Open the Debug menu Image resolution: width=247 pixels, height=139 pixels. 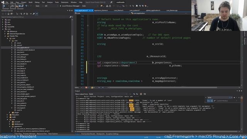pyautogui.click(x=37, y=2)
